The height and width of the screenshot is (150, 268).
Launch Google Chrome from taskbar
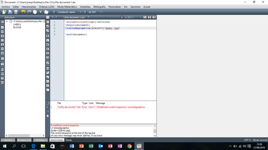coord(129,146)
